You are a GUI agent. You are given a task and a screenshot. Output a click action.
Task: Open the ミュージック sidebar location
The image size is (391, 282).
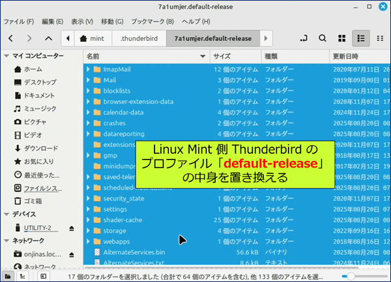point(35,109)
